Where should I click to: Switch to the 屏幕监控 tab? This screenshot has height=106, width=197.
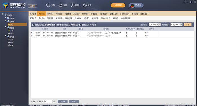[94, 14]
